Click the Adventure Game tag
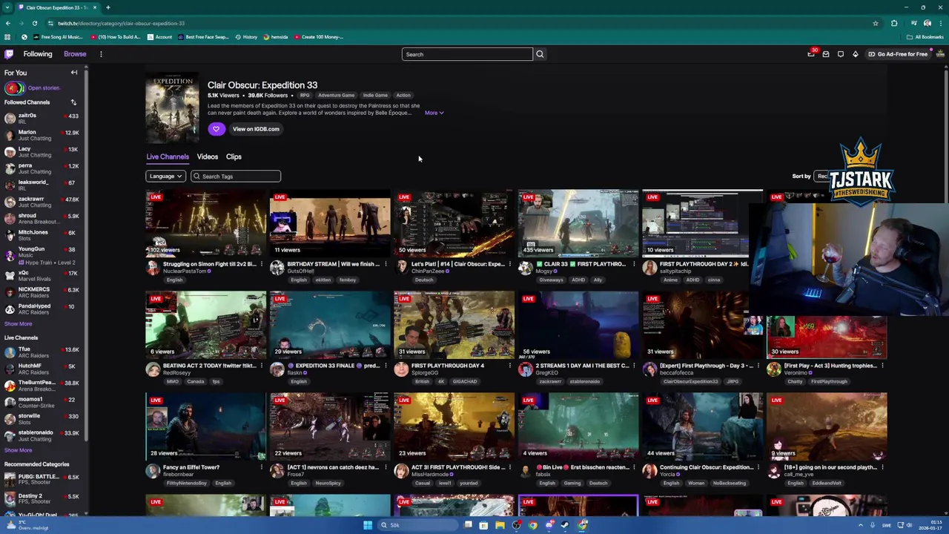This screenshot has height=534, width=949. 336,96
